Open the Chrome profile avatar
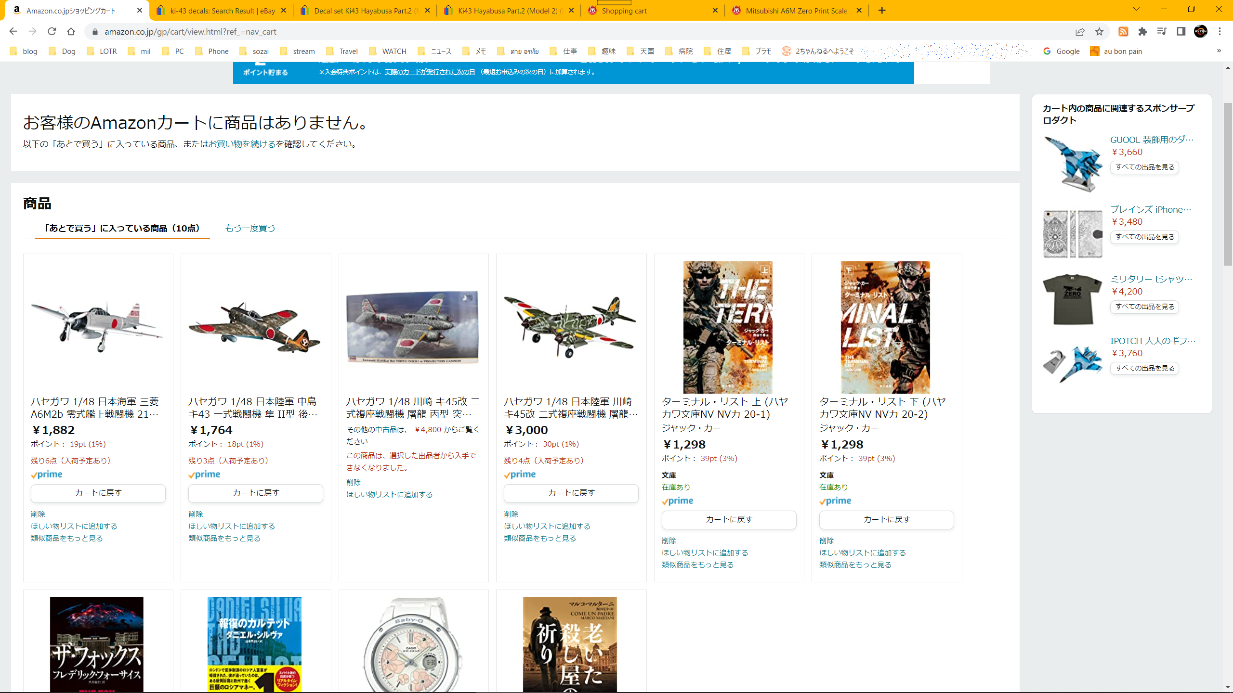This screenshot has width=1233, height=693. (1200, 31)
